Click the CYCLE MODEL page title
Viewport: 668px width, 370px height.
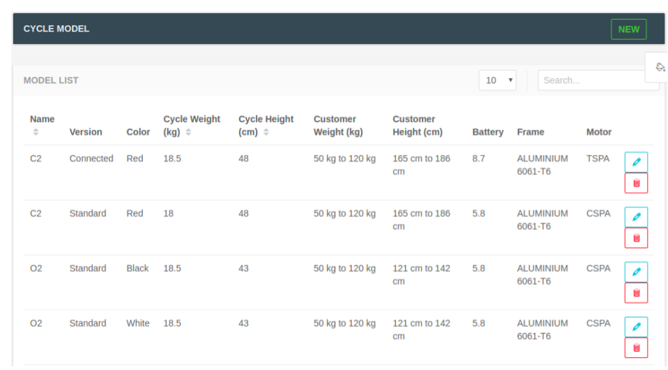pos(57,29)
